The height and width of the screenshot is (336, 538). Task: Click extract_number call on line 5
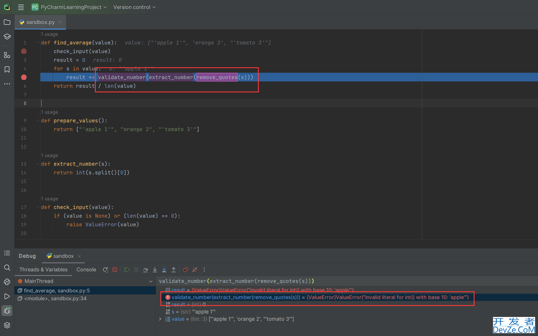pos(171,77)
